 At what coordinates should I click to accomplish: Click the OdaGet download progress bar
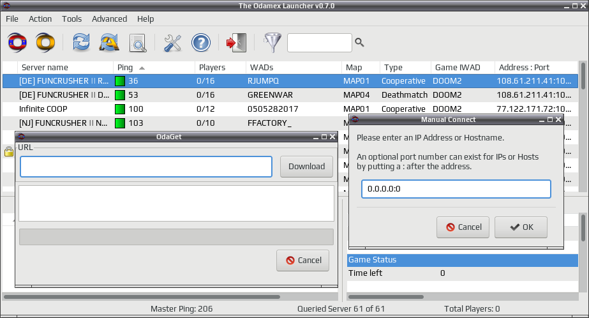(x=176, y=237)
